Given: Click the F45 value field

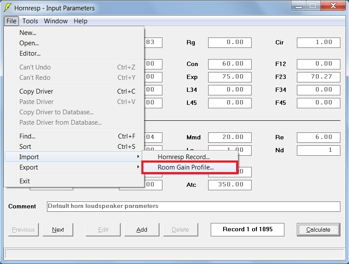Looking at the screenshot, I should click(x=318, y=103).
